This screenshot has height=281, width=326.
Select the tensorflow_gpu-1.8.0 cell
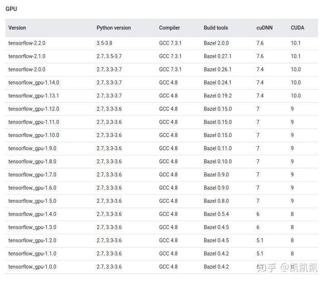point(32,162)
